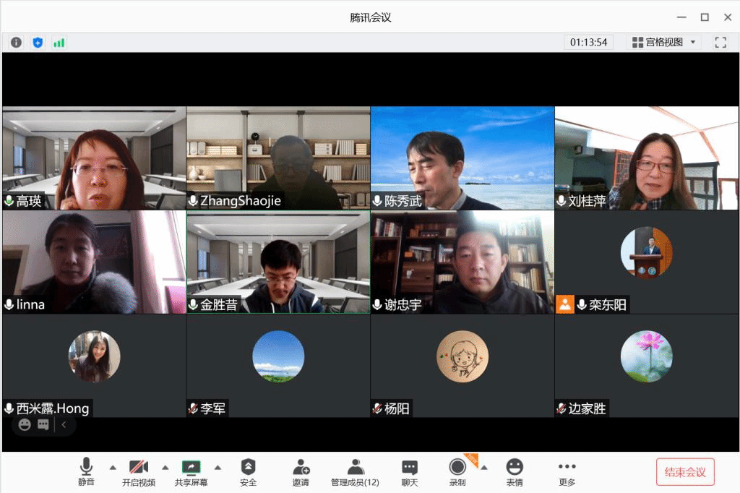
Task: Click the mic icon beside 谢忠宇
Action: (377, 304)
